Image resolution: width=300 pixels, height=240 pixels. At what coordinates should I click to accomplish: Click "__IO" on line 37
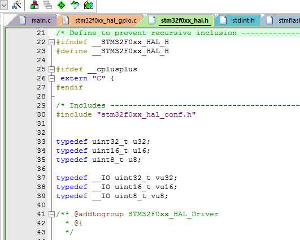click(x=101, y=178)
